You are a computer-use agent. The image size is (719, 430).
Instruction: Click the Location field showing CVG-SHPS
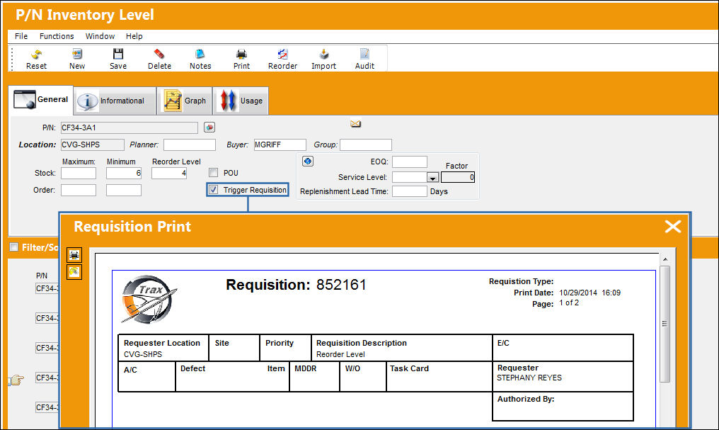click(x=93, y=145)
